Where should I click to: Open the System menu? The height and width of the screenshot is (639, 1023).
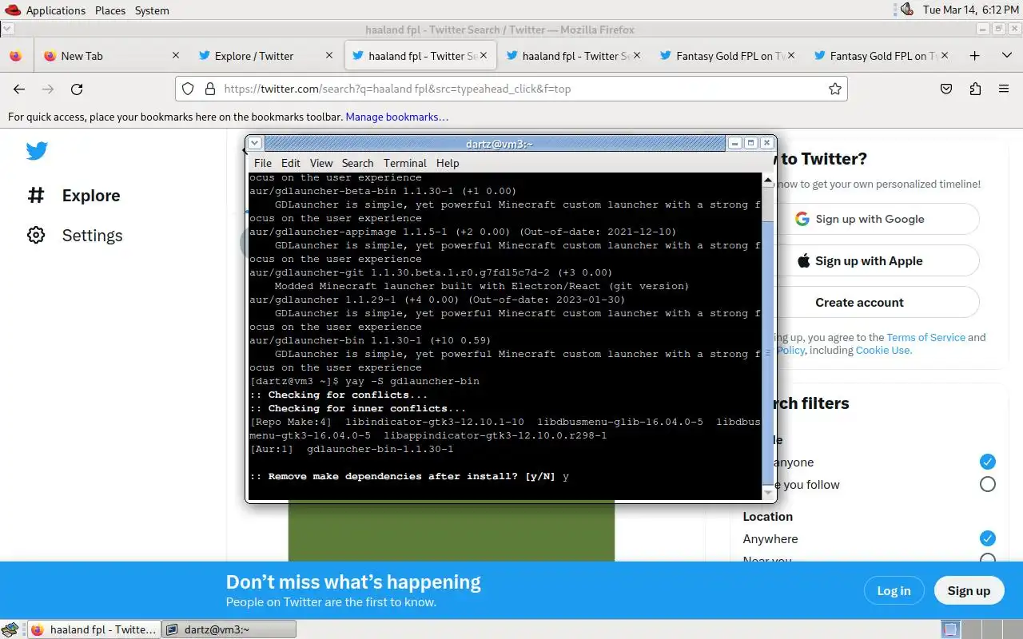[x=152, y=10]
